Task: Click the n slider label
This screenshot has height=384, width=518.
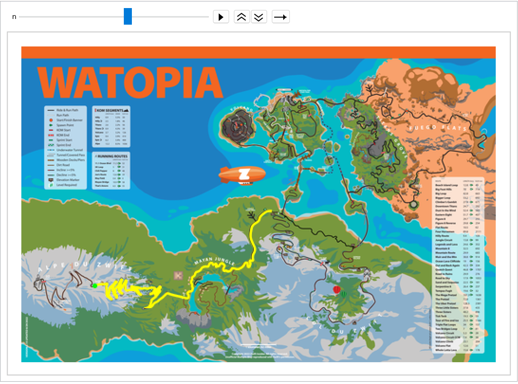Action: pyautogui.click(x=14, y=17)
